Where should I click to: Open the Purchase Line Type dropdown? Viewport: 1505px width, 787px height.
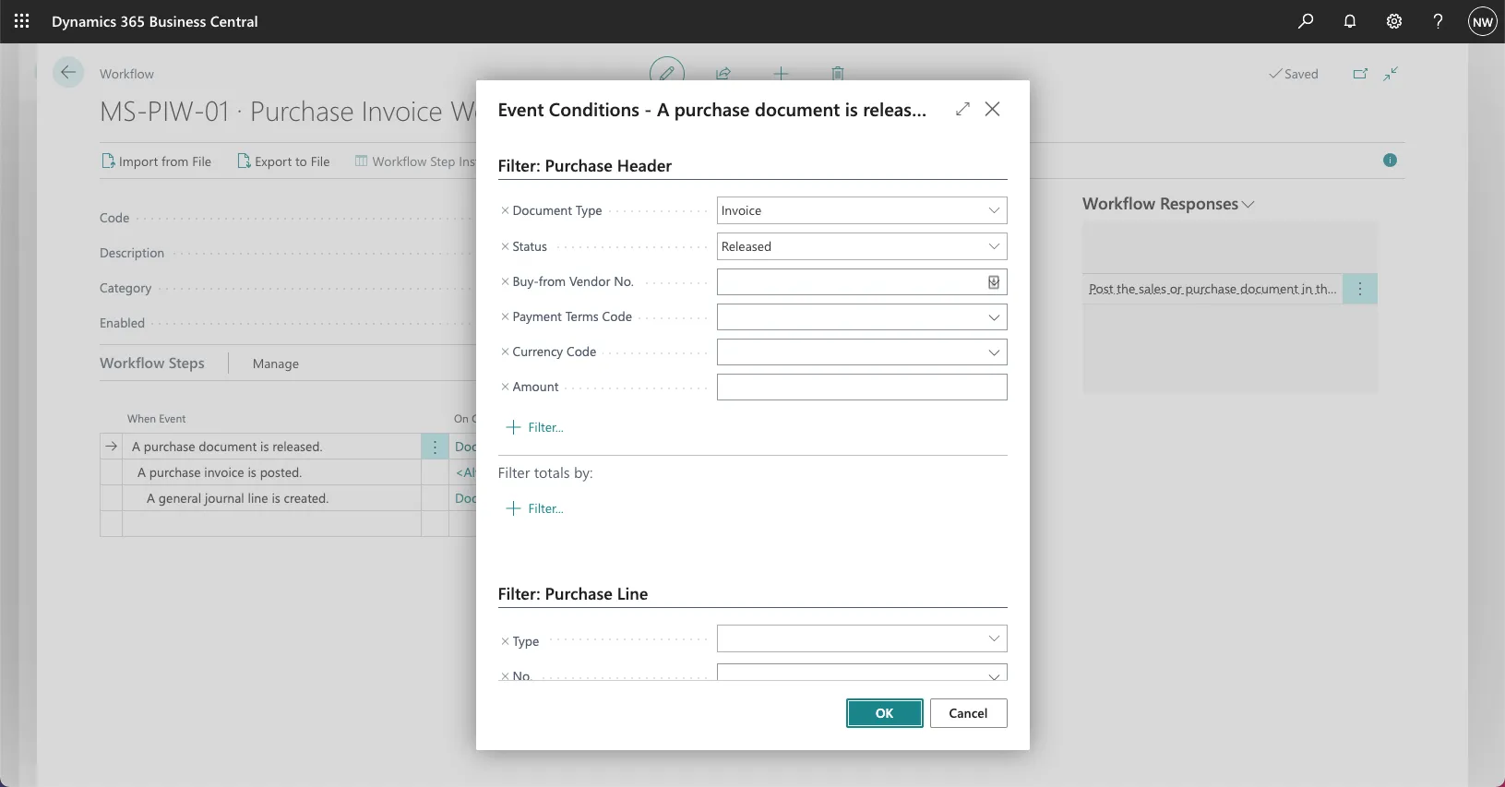pyautogui.click(x=994, y=638)
